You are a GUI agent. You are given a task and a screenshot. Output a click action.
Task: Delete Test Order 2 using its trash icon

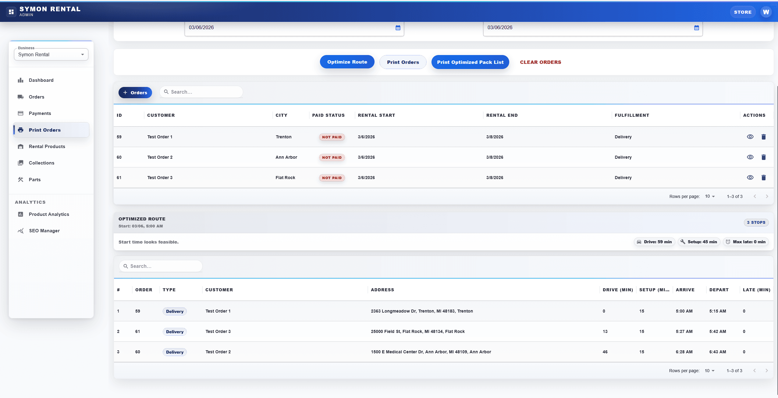coord(764,157)
